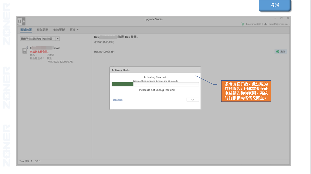This screenshot has height=174, width=311.
Task: Switch to the 获取更新 tab
Action: tap(42, 30)
